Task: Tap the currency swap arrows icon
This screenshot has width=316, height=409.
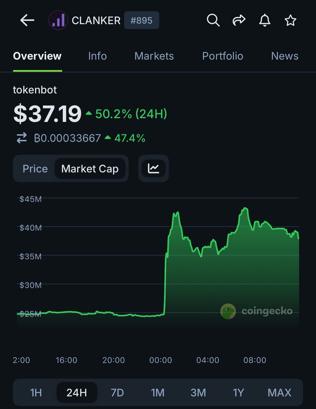Action: (x=22, y=138)
